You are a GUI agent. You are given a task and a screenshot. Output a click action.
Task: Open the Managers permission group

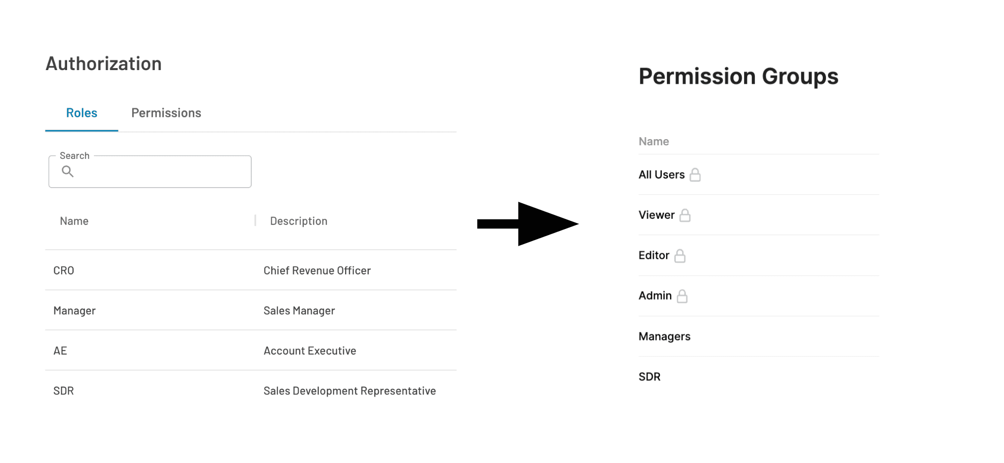[x=664, y=336]
